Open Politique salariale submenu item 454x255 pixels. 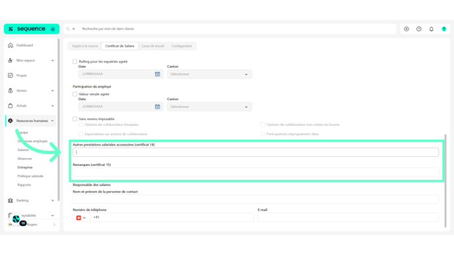30,176
